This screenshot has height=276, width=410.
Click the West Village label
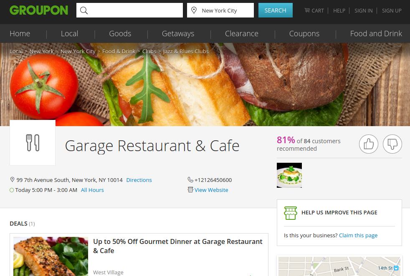[108, 272]
